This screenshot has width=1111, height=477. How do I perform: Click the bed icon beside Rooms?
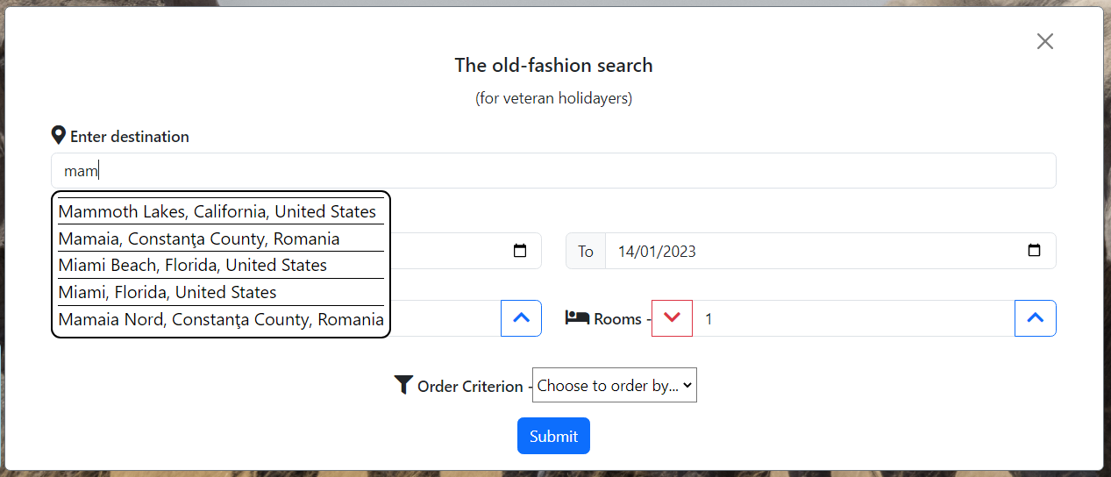pos(577,317)
